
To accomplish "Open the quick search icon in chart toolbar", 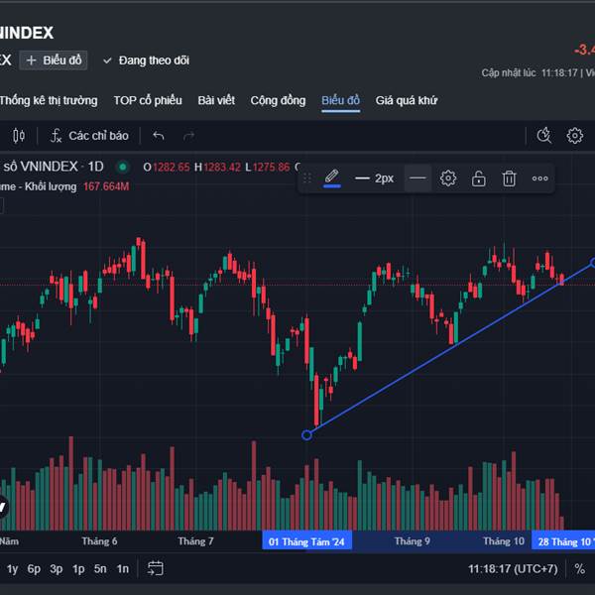I will (544, 136).
